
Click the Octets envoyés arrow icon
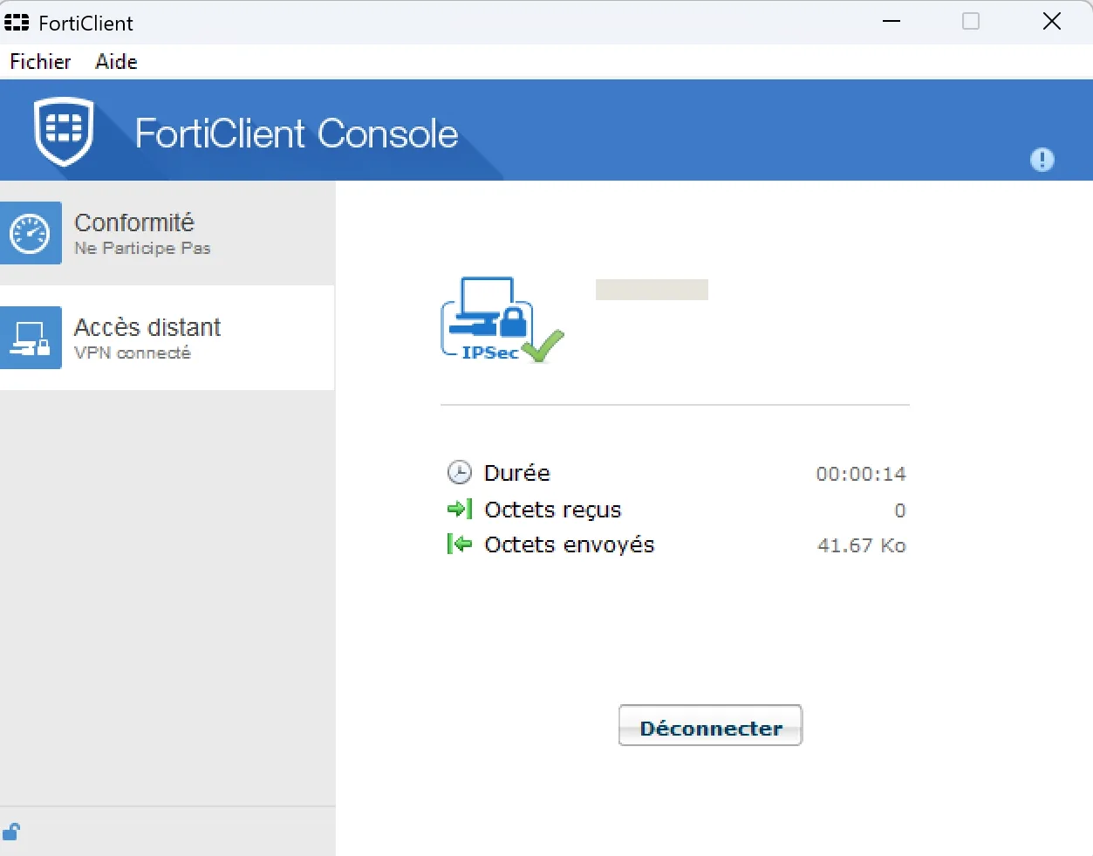(x=459, y=544)
